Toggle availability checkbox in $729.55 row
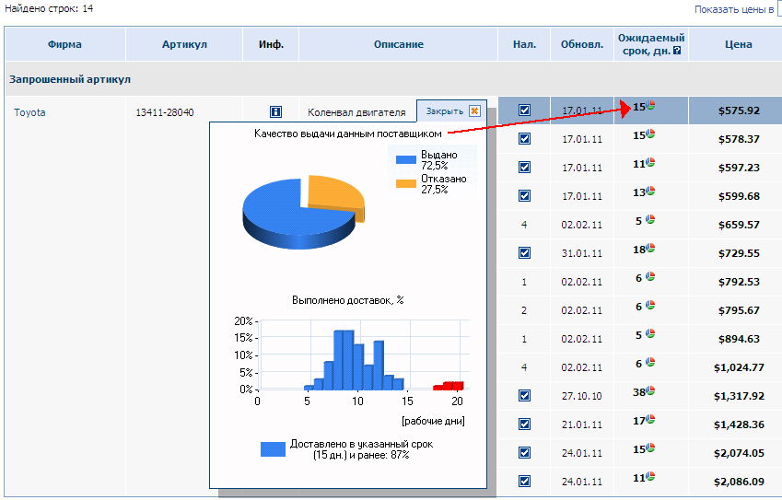 pyautogui.click(x=524, y=252)
